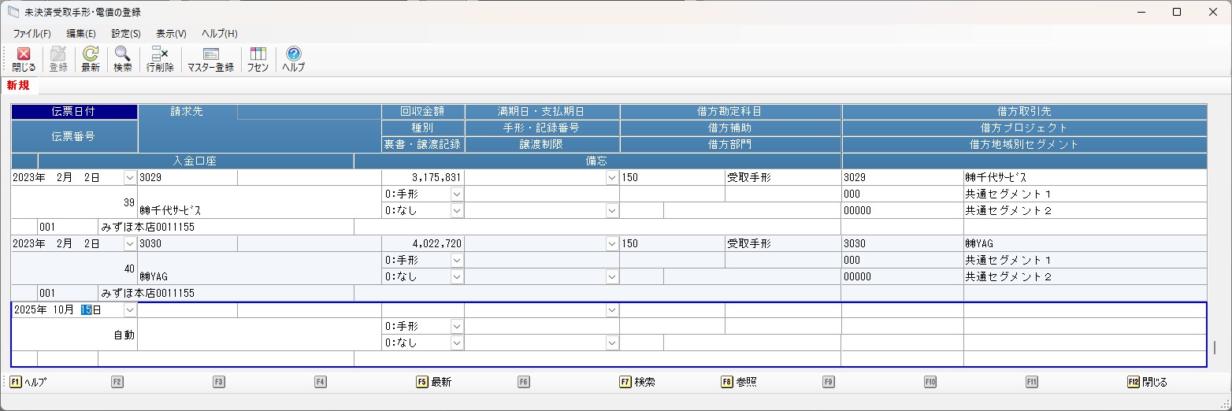1232x411 pixels.
Task: Open the マスター登録 master registration tool
Action: tap(210, 59)
